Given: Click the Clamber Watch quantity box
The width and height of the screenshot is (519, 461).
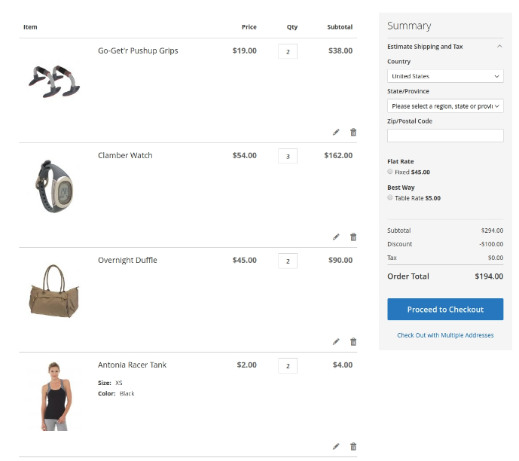Looking at the screenshot, I should 287,156.
